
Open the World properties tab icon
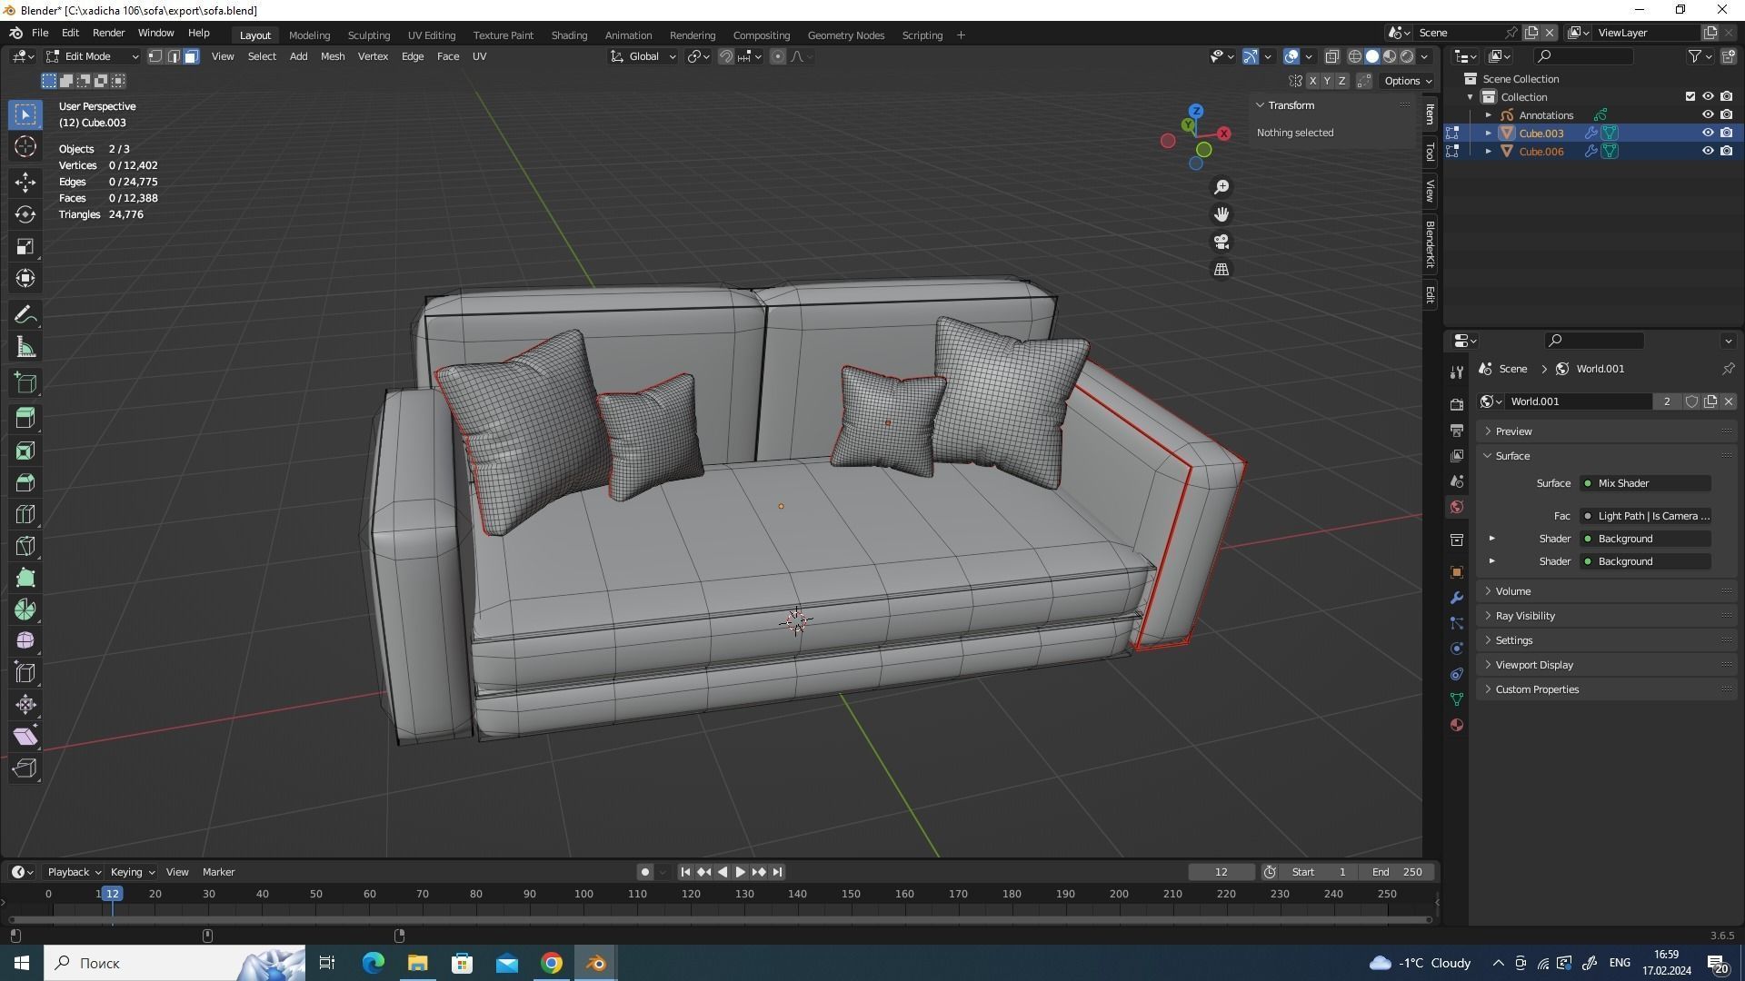pyautogui.click(x=1457, y=507)
